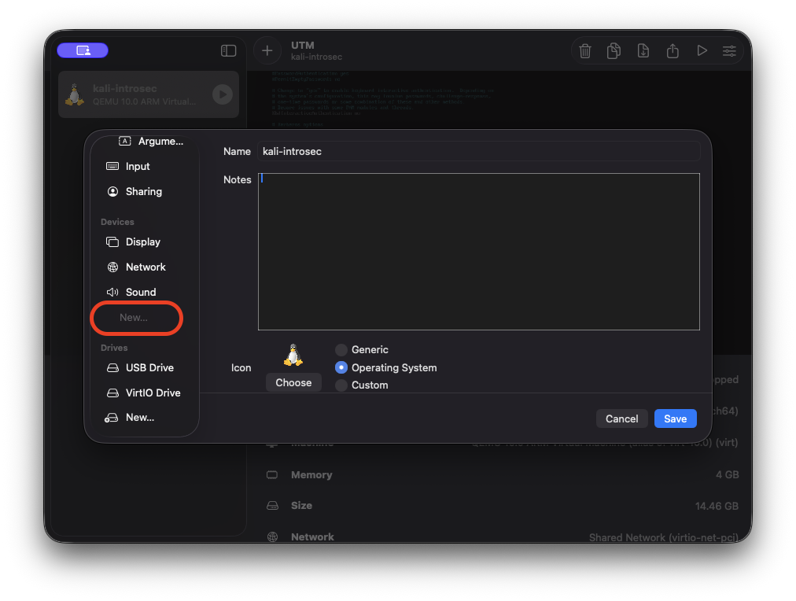Open the Display device settings
Viewport: 796px width, 601px height.
click(x=142, y=242)
